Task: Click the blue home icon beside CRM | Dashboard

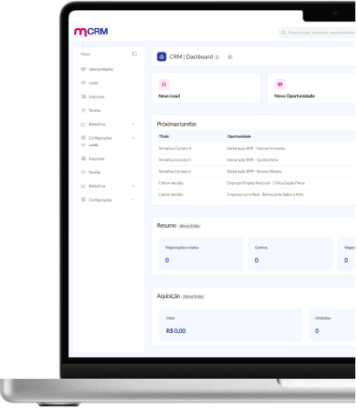Action: click(x=161, y=57)
